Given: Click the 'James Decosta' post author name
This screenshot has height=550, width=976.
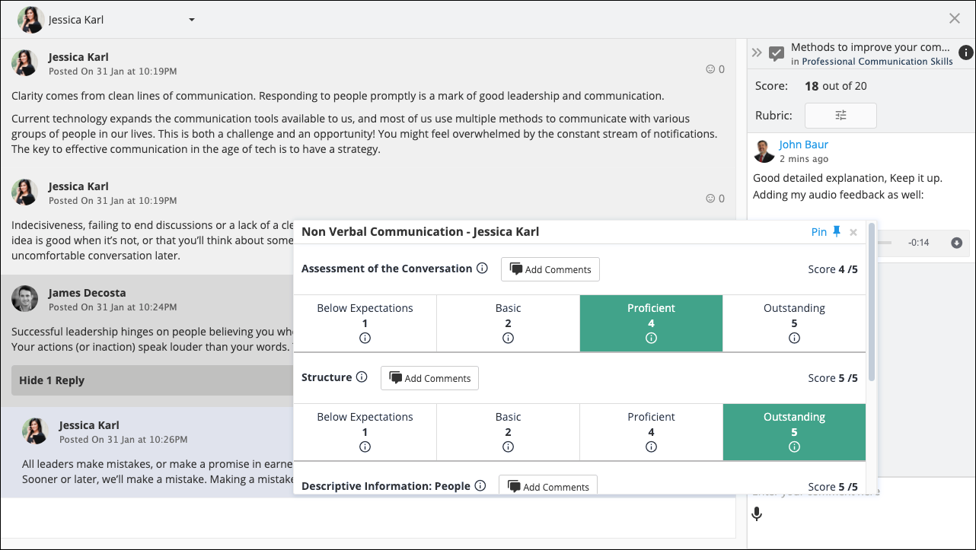Looking at the screenshot, I should [88, 293].
